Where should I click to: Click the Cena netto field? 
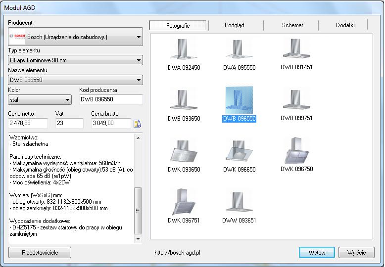[28, 123]
